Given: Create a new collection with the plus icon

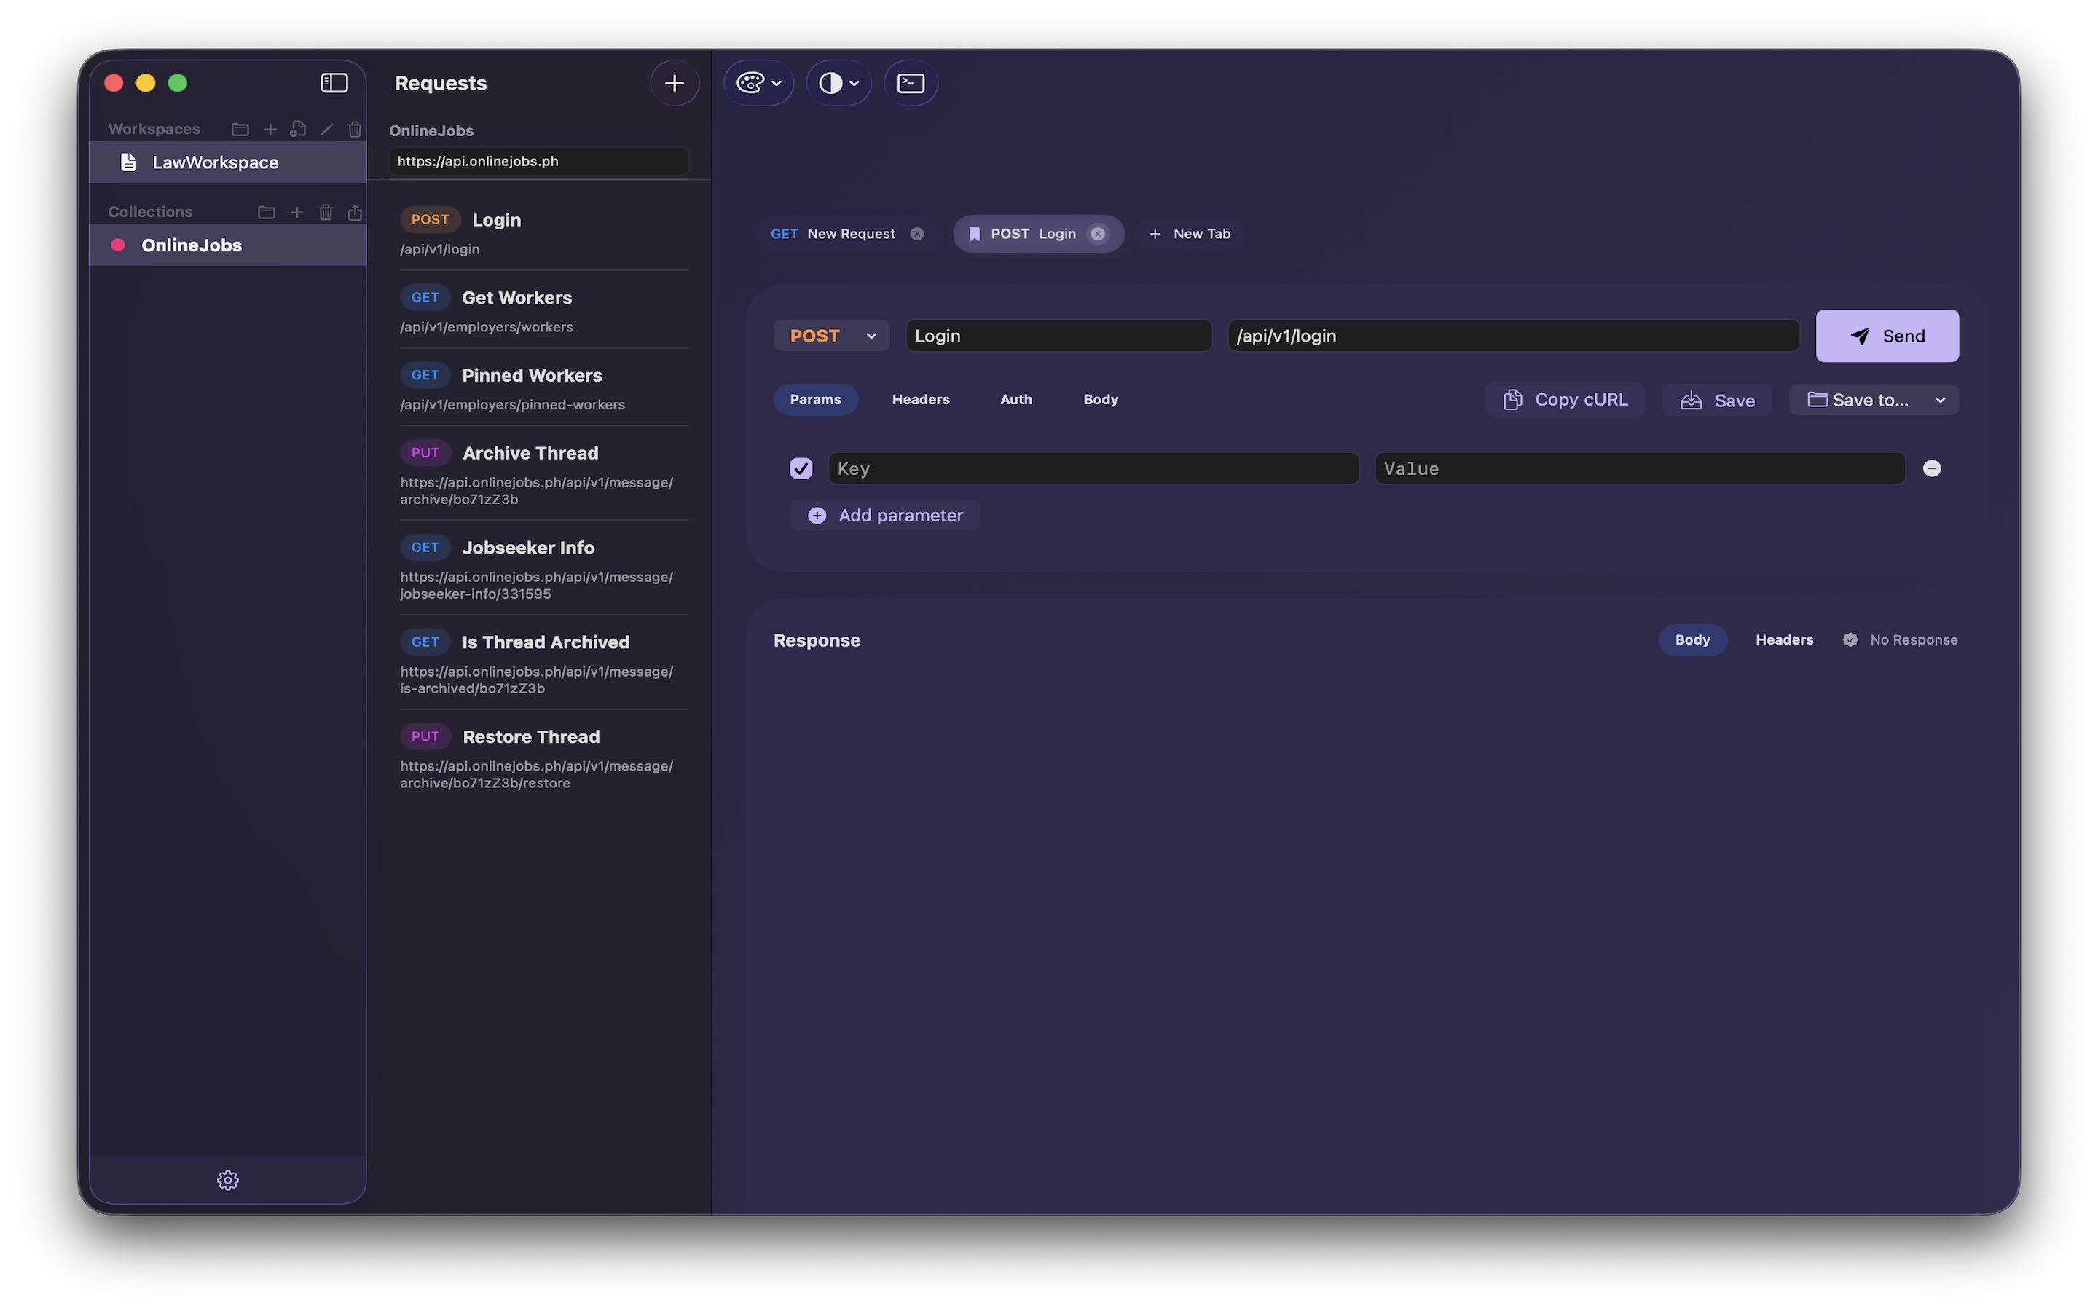Looking at the screenshot, I should tap(296, 211).
